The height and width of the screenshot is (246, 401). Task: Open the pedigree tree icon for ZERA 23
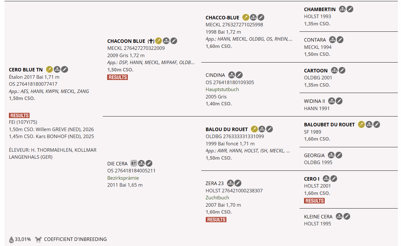point(230,183)
